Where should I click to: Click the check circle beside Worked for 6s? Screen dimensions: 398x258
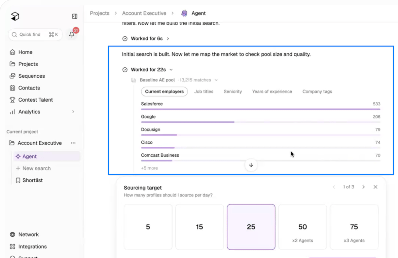[125, 39]
